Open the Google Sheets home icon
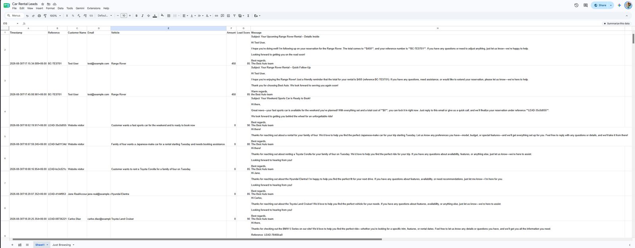This screenshot has width=635, height=248. [6, 6]
